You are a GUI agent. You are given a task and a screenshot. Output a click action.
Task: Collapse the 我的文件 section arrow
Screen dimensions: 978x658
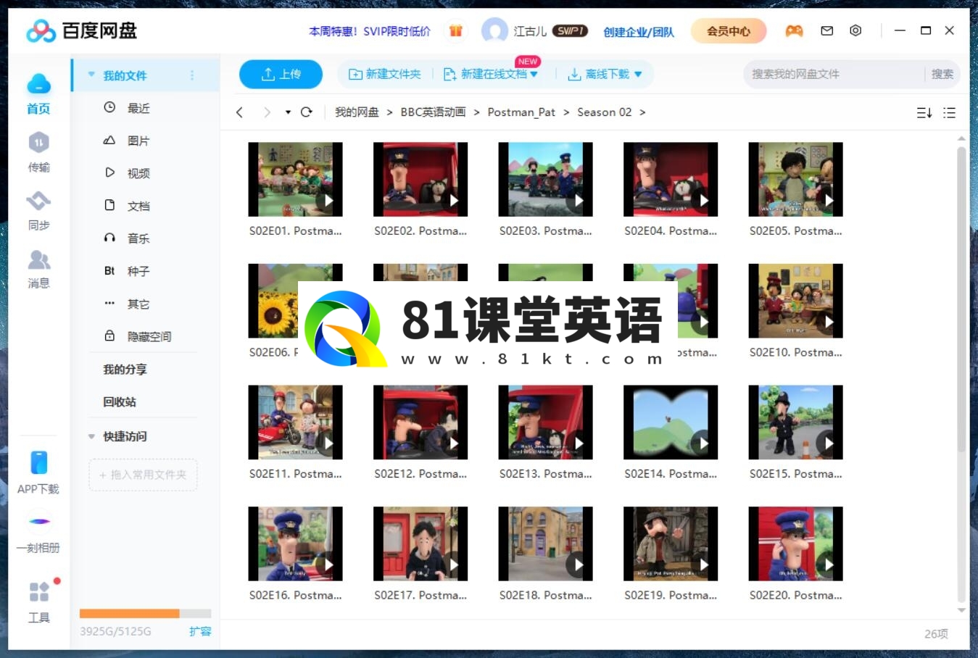click(x=91, y=75)
